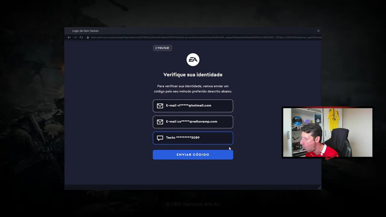Click the padlock security icon
This screenshot has height=217, width=386.
tap(88, 37)
